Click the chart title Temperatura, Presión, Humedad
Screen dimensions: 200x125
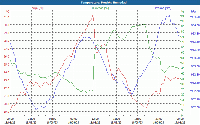coord(103,2)
